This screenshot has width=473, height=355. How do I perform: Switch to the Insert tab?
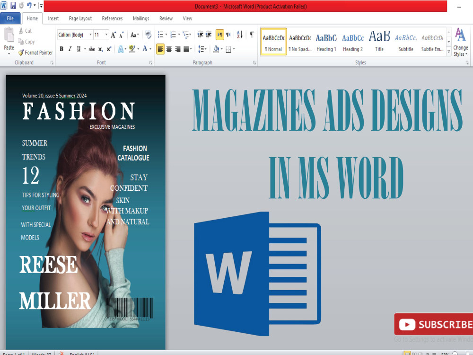point(53,18)
